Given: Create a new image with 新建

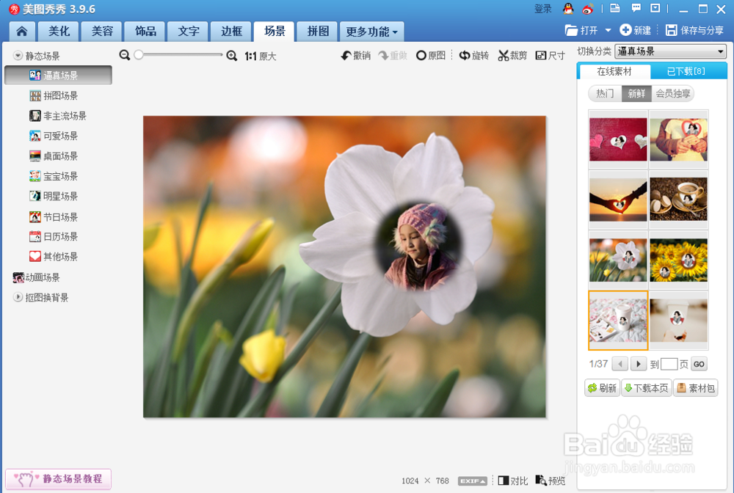Looking at the screenshot, I should click(x=635, y=30).
